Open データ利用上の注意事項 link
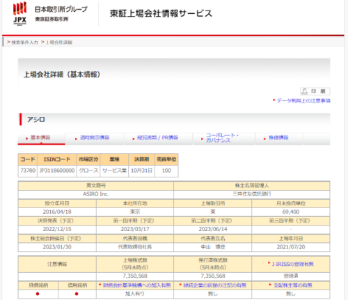The height and width of the screenshot is (300, 348). (303, 101)
